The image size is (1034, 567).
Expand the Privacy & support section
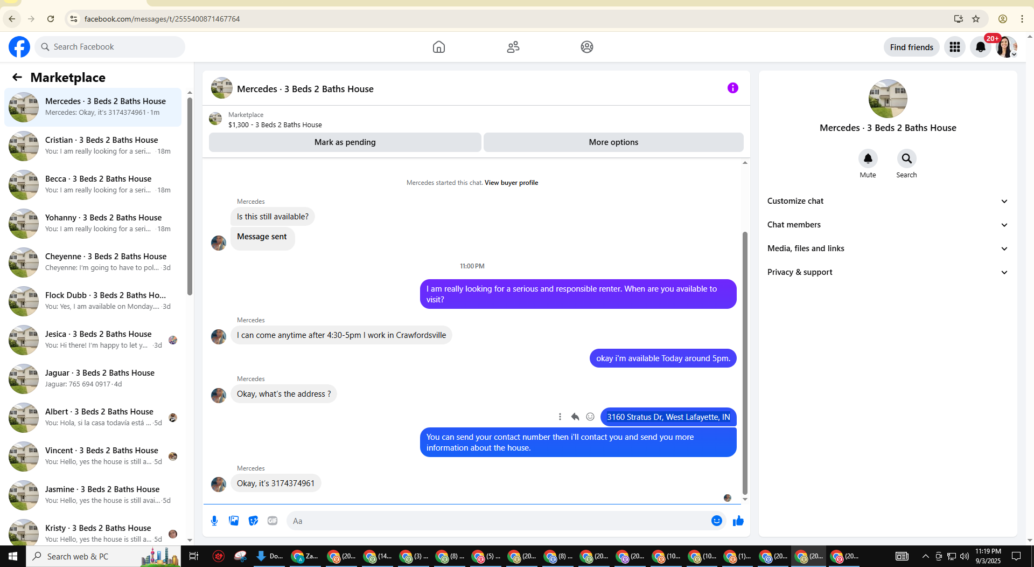coord(888,272)
